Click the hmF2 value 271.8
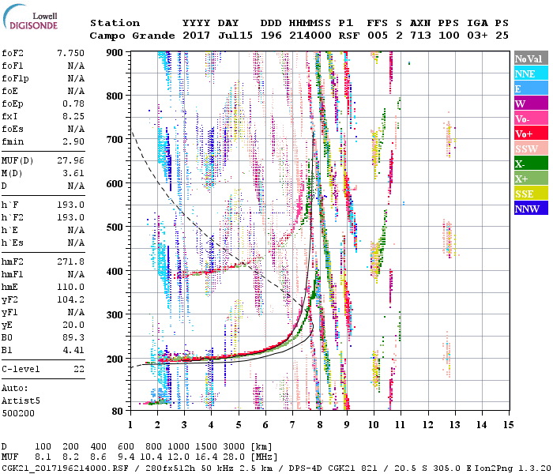Screen dimensions: 553x474 coord(70,261)
